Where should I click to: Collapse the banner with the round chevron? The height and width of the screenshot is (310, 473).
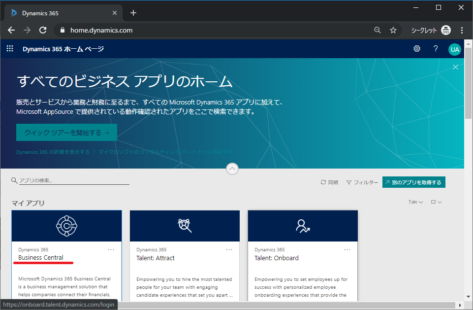(x=232, y=169)
